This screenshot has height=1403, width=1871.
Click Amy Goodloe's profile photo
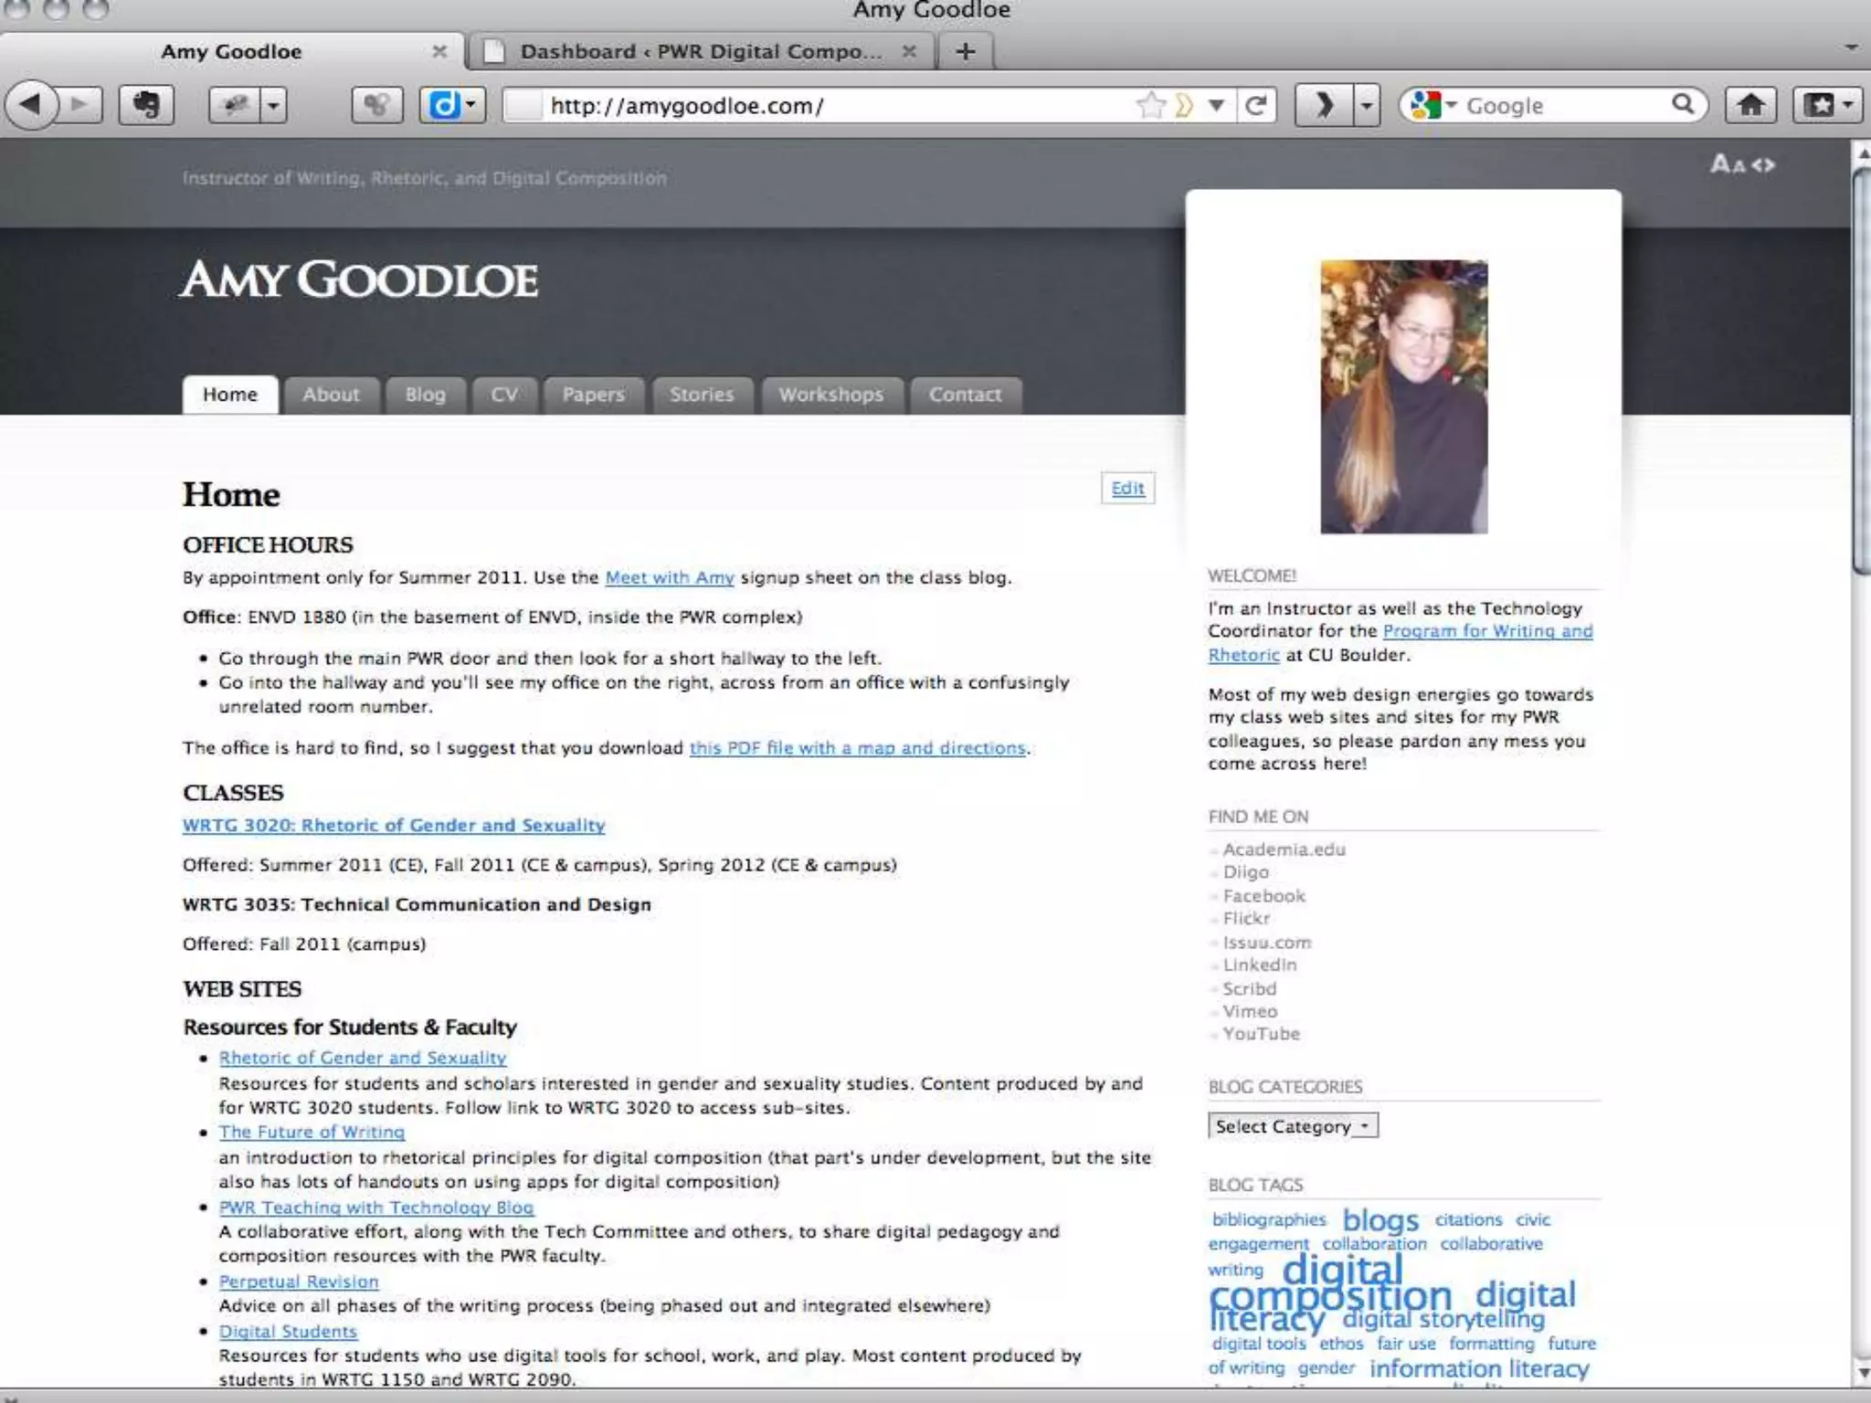(1403, 396)
